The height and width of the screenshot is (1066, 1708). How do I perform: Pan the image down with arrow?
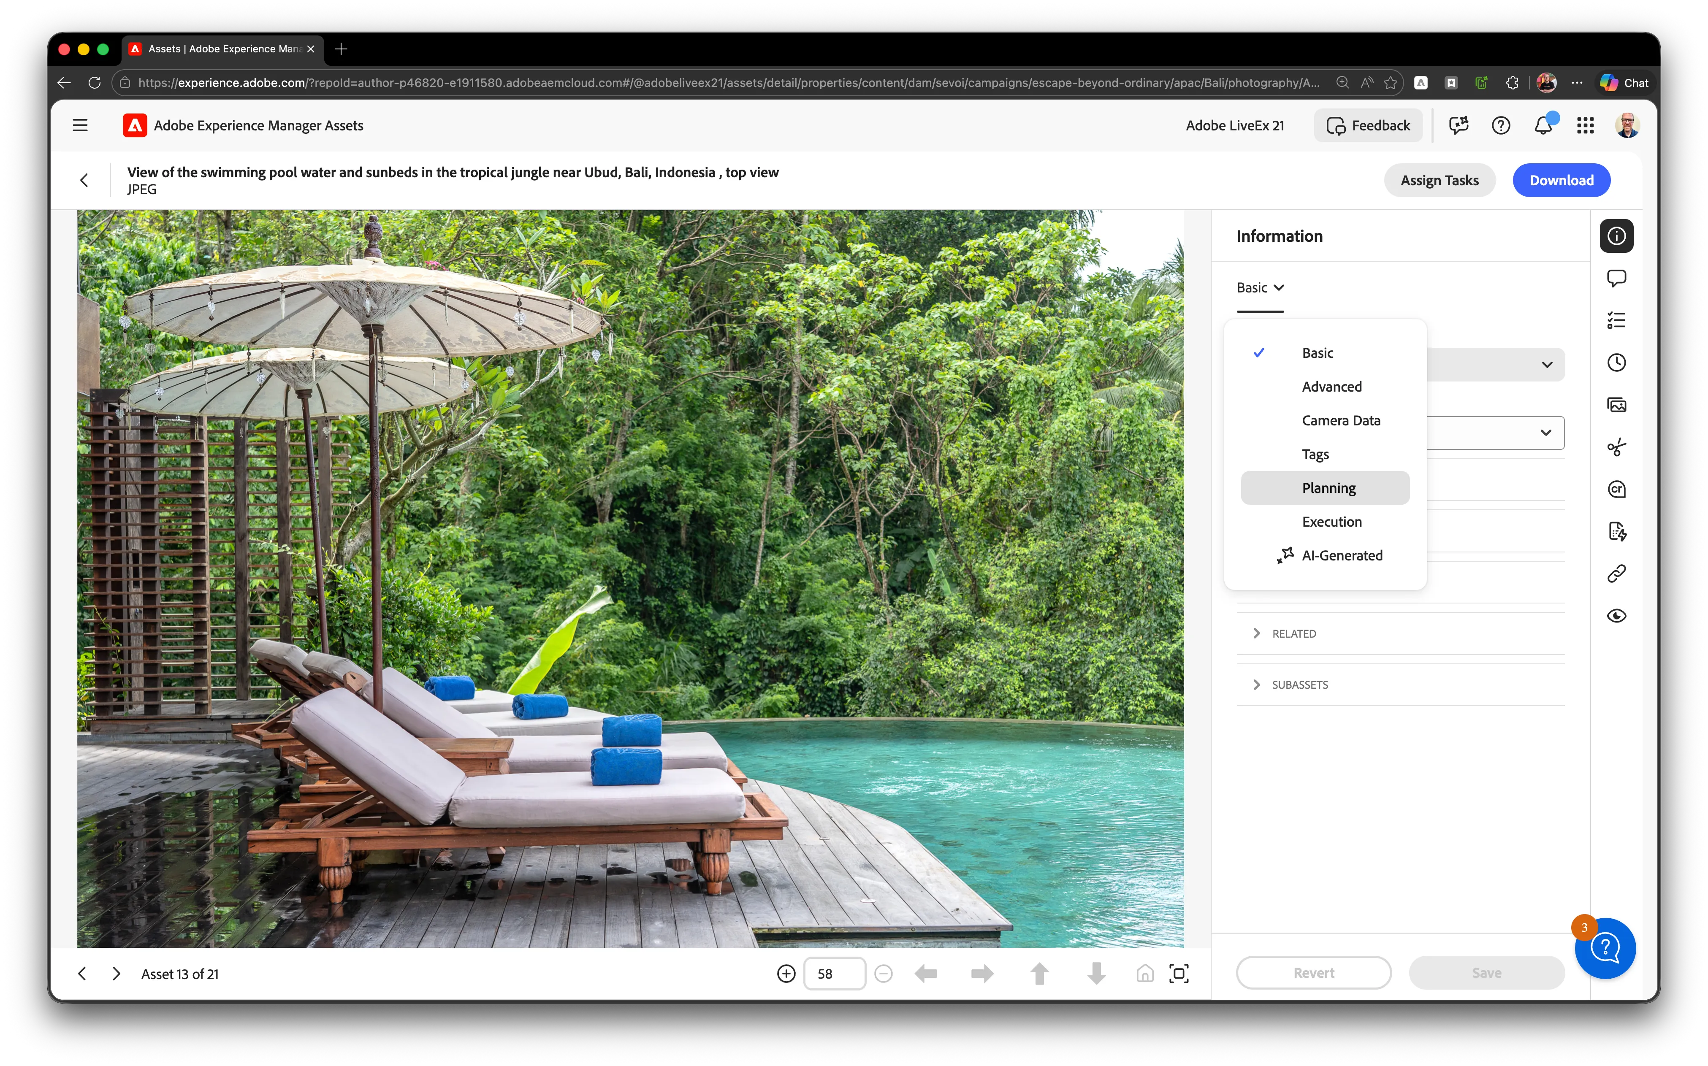pos(1096,974)
